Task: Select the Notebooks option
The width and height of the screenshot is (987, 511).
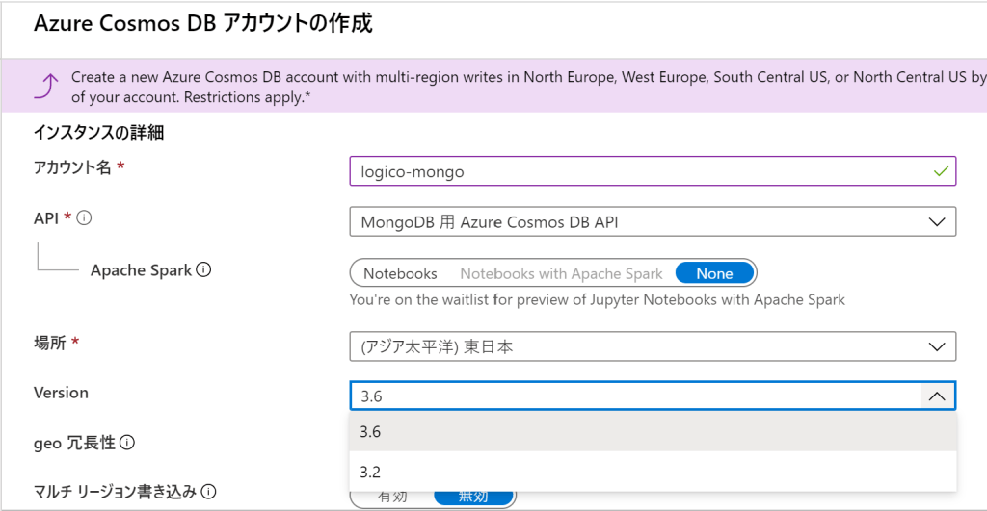Action: 400,273
